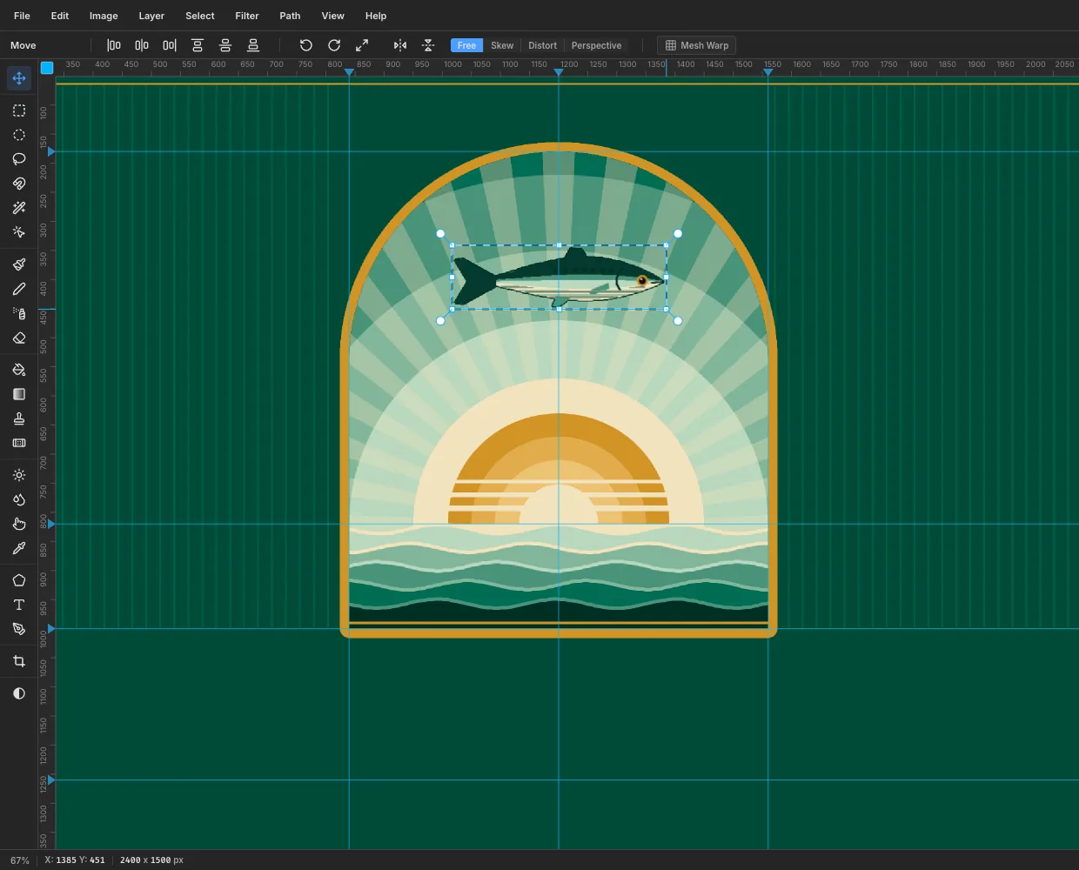Viewport: 1079px width, 870px height.
Task: Click the 67% zoom level indicator
Action: coord(20,860)
